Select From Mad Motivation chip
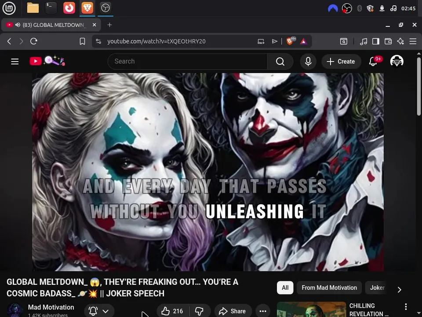The image size is (422, 317). coord(329,288)
